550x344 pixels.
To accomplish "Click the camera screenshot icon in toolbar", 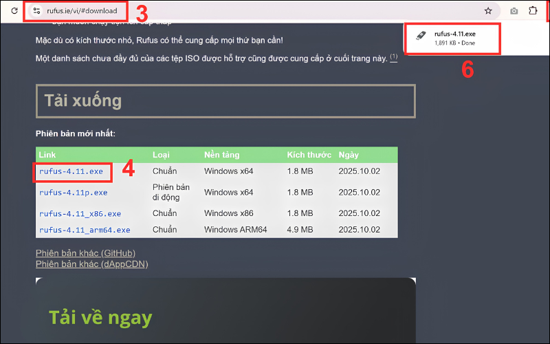I will [x=514, y=11].
